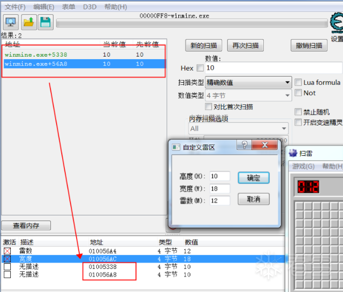Confirm with the 确定 button

(x=254, y=177)
